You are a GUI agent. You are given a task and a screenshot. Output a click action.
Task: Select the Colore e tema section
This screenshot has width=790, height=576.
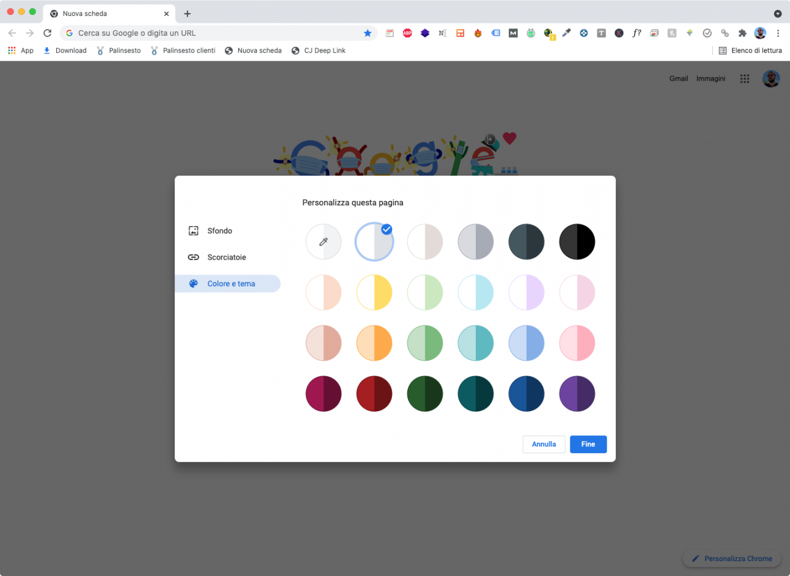click(227, 284)
